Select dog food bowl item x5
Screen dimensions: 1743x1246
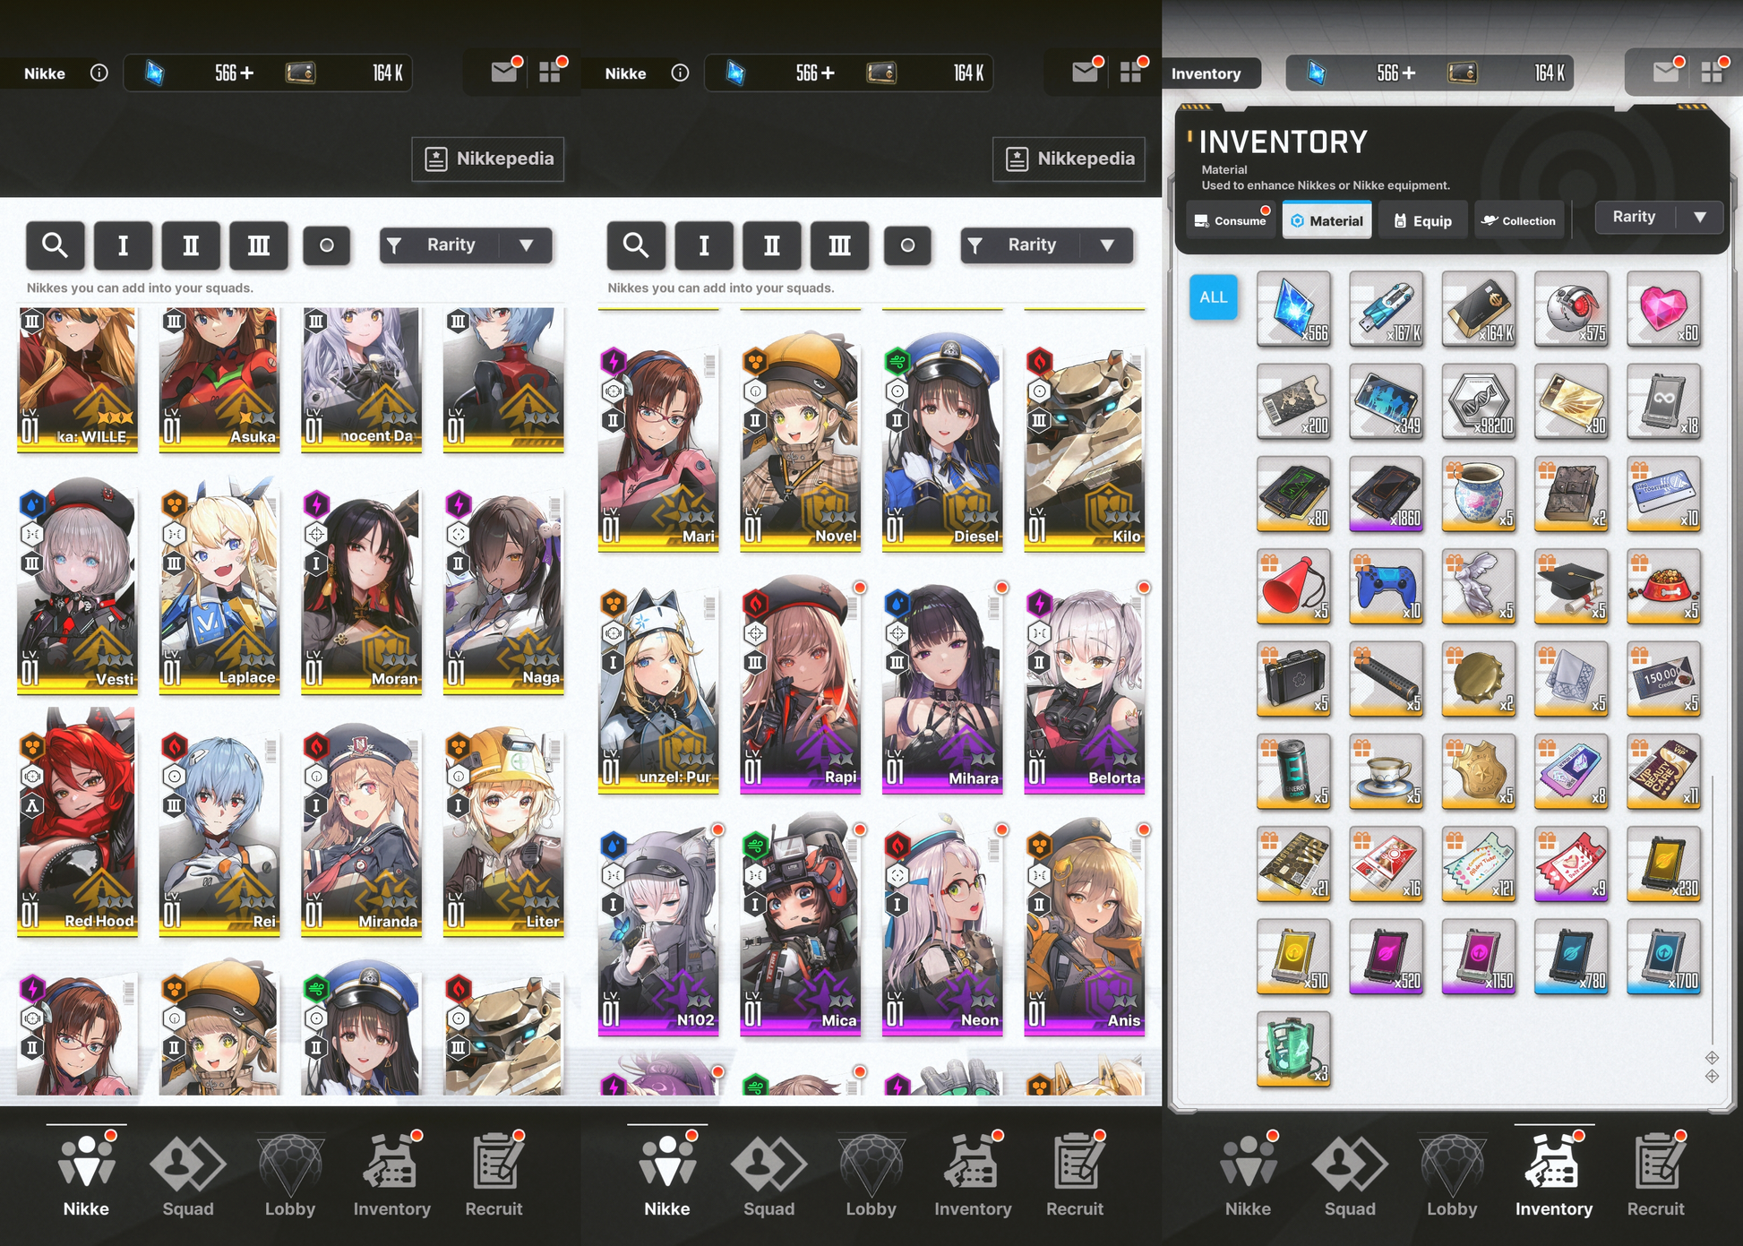pos(1663,587)
